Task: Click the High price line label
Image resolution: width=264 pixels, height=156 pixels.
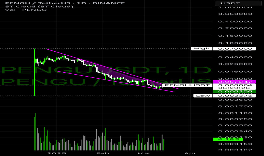Action: [x=202, y=49]
